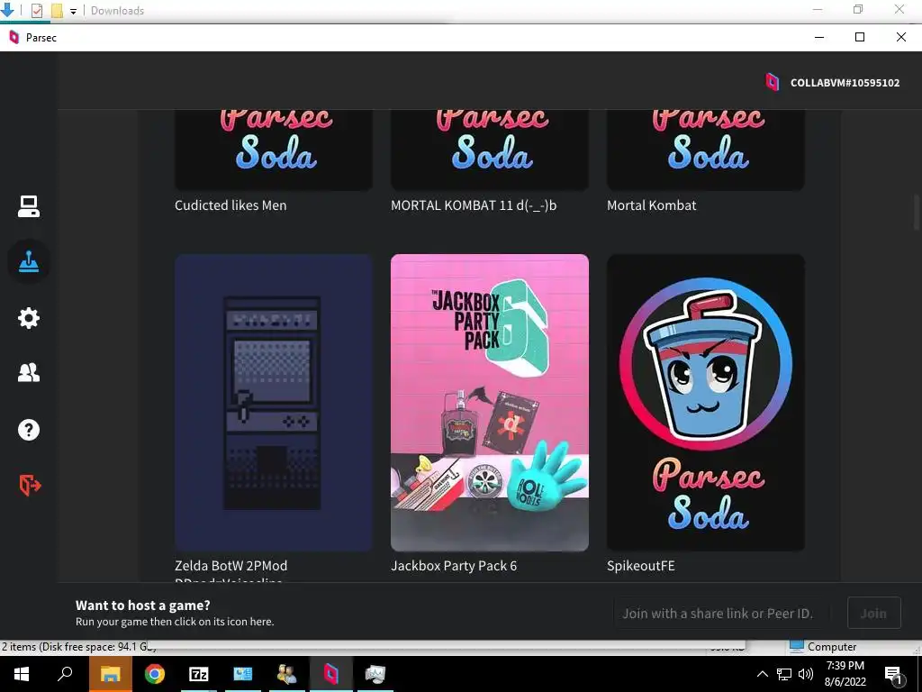
Task: Open the monitor chart taskbar app
Action: pyautogui.click(x=375, y=674)
